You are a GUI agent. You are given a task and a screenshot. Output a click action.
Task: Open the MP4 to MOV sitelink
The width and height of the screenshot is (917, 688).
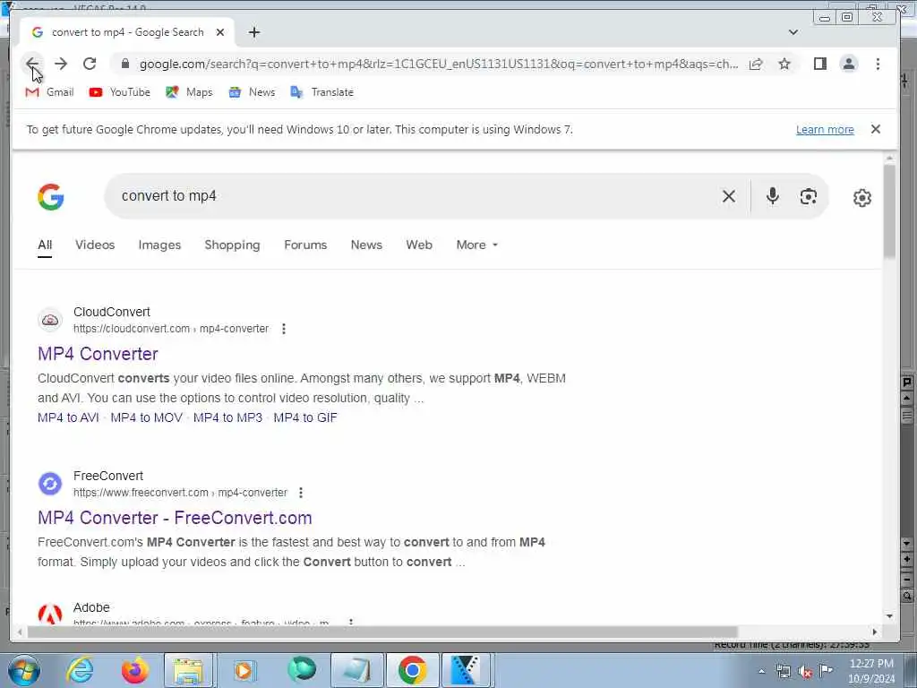coord(146,417)
